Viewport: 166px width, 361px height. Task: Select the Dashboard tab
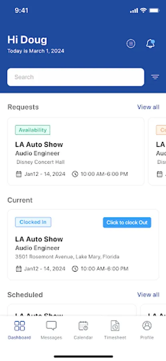tap(20, 330)
